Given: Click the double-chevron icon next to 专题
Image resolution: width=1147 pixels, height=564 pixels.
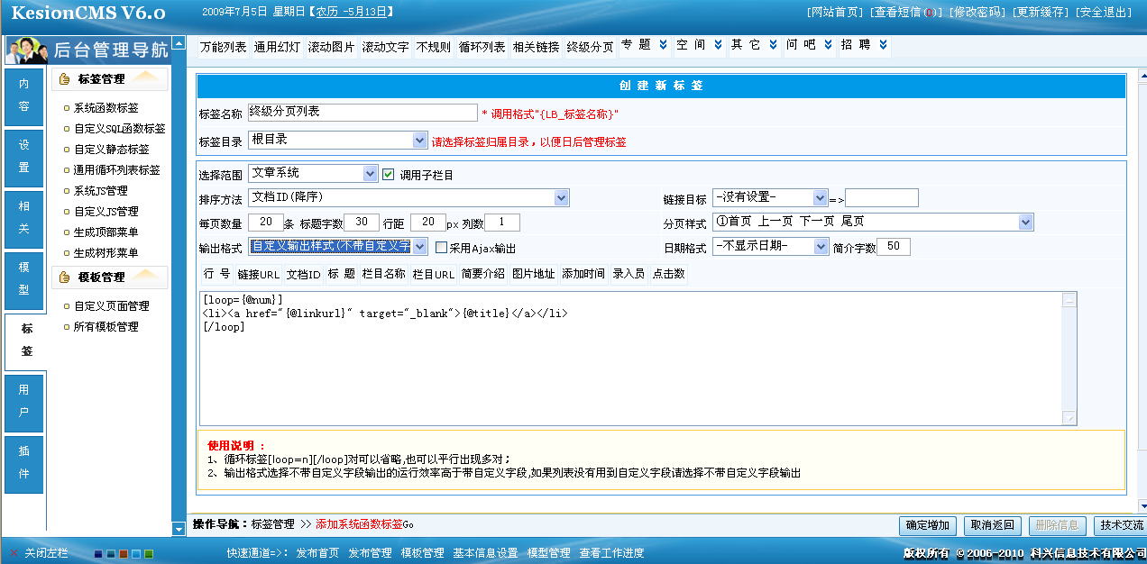Looking at the screenshot, I should click(664, 45).
